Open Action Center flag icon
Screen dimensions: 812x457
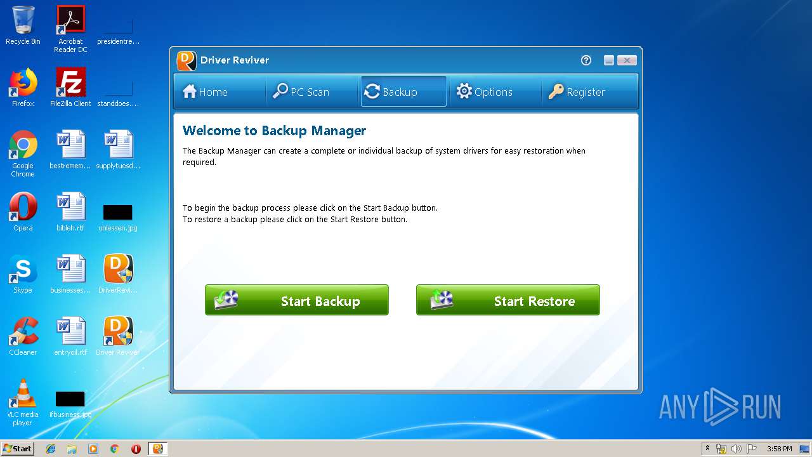click(752, 449)
